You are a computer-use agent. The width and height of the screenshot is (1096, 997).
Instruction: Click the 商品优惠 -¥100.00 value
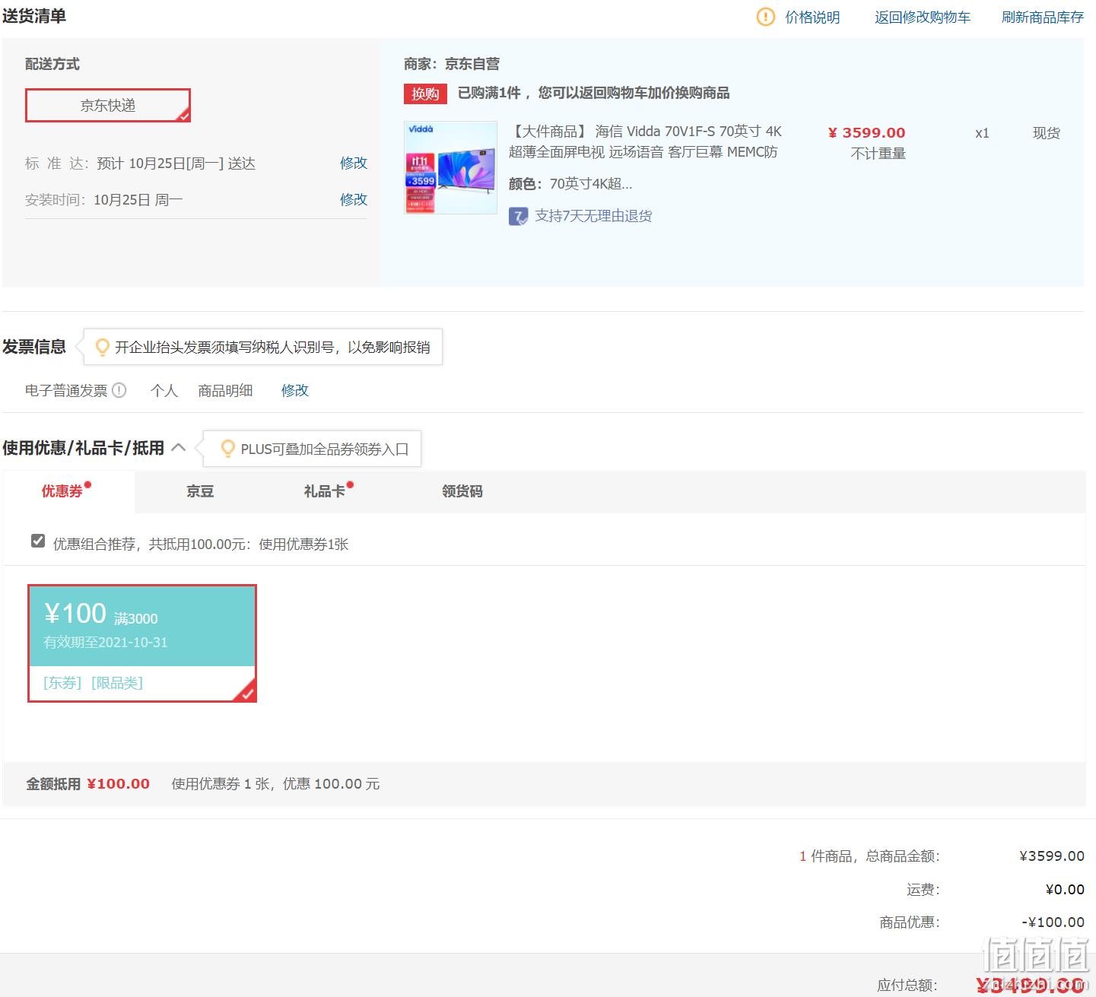(x=1053, y=922)
